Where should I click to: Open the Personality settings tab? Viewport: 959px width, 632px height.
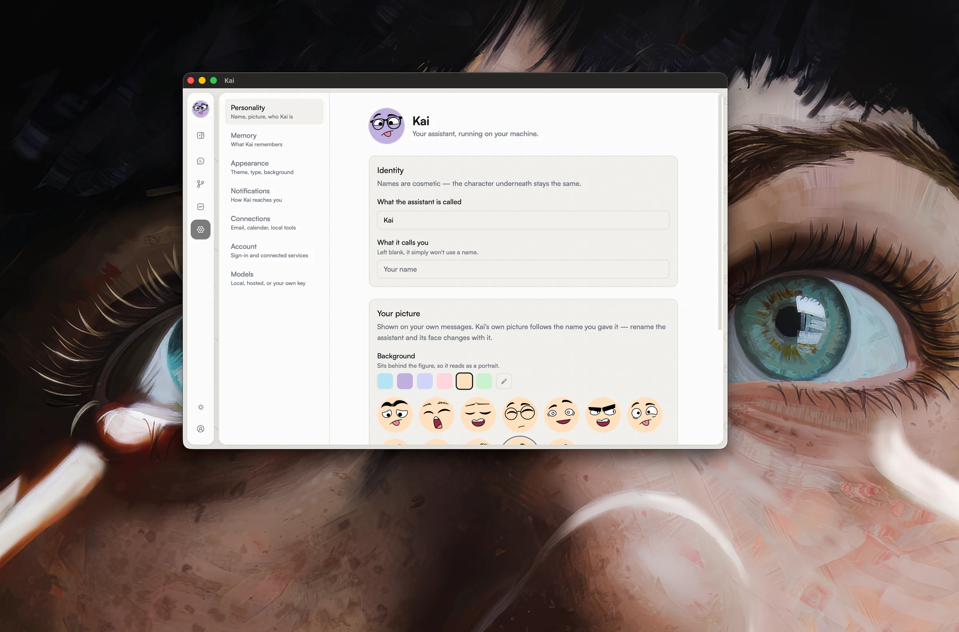pos(274,112)
